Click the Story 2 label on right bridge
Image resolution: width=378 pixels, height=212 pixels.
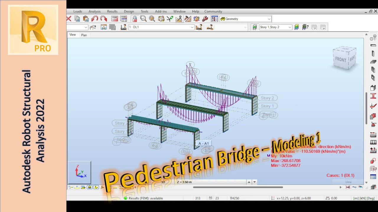(x=267, y=98)
